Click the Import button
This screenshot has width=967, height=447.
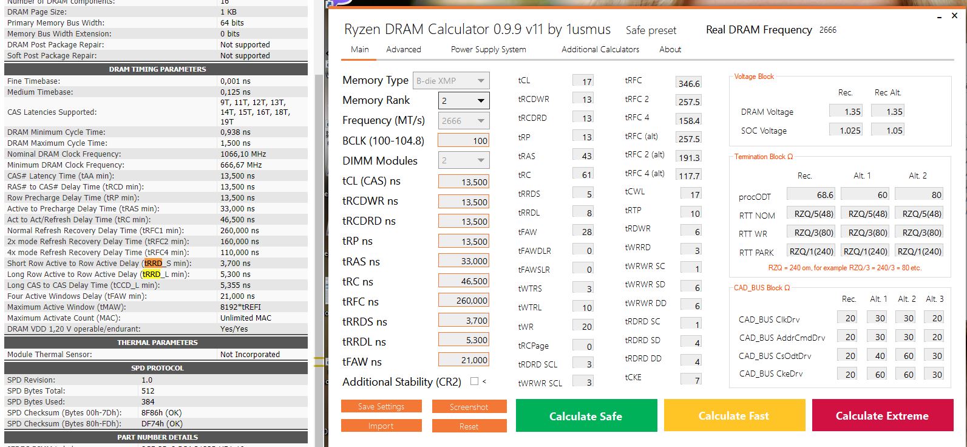pos(381,426)
